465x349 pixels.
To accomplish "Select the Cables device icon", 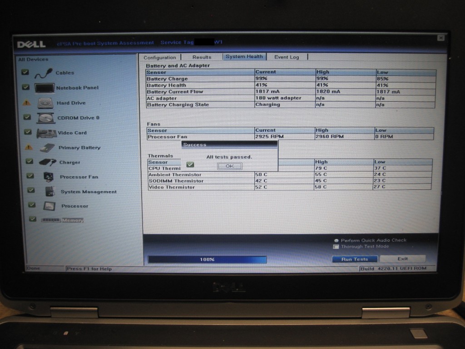I will 44,73.
